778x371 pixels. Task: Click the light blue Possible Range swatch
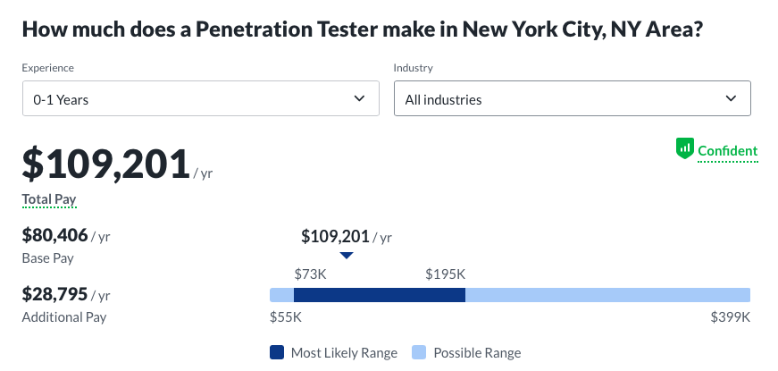(419, 352)
